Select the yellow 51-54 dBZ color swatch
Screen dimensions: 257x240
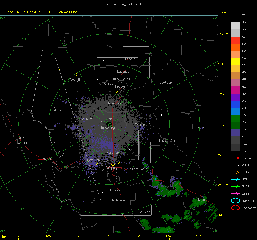click(235, 62)
